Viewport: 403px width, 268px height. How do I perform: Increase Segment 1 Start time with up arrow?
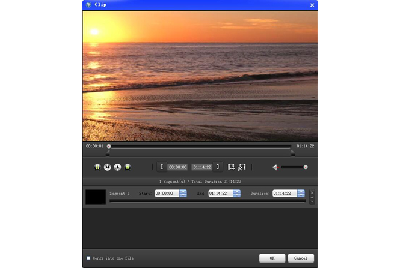pyautogui.click(x=183, y=192)
